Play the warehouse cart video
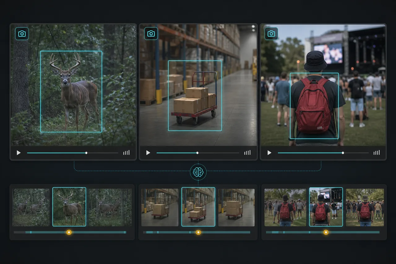The width and height of the screenshot is (396, 264). [x=148, y=153]
